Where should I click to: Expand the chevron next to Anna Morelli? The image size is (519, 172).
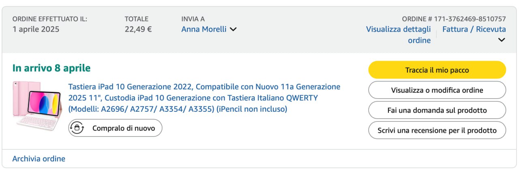point(233,29)
